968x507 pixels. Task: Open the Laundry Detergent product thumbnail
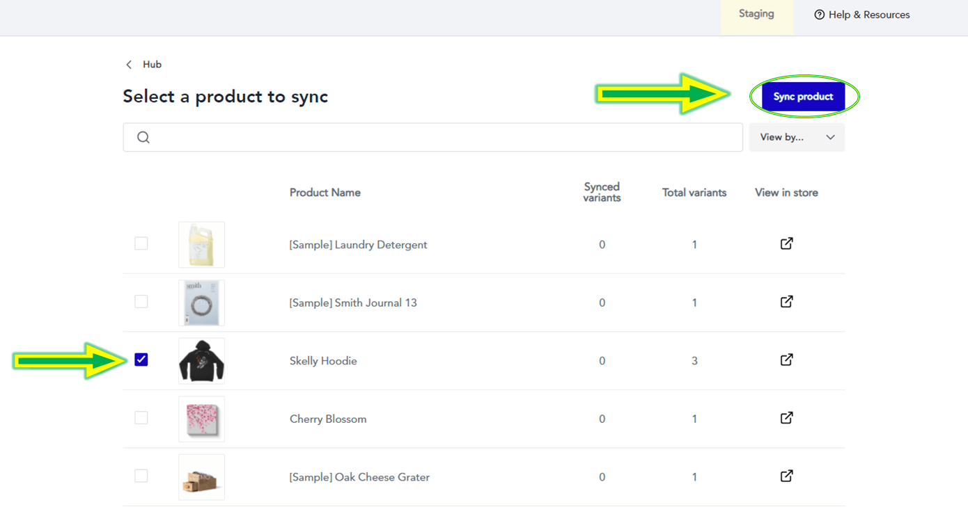click(x=201, y=245)
